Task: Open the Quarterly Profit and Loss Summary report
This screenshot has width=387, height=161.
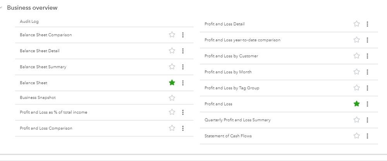Action: 237,120
